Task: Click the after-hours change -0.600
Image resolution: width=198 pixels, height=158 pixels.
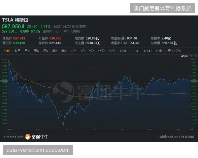Action: [24, 31]
